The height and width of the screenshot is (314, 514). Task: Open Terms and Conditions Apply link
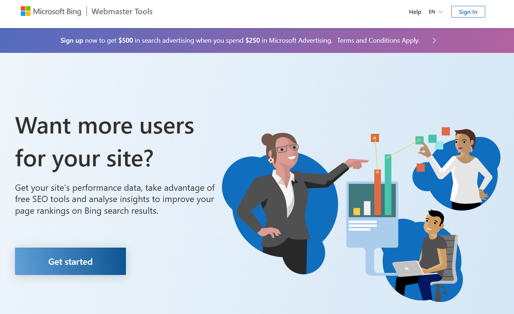point(378,40)
